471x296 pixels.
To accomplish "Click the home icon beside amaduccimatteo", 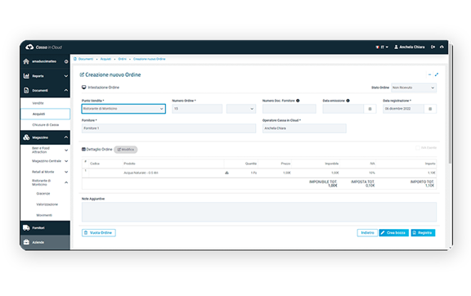I will pos(26,61).
